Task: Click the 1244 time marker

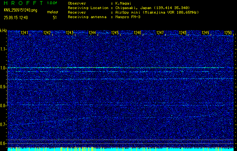Action: tap(92, 33)
